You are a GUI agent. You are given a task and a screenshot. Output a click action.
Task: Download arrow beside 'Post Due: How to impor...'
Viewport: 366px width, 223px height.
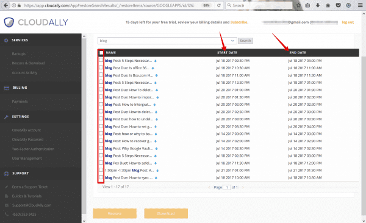[x=157, y=97]
